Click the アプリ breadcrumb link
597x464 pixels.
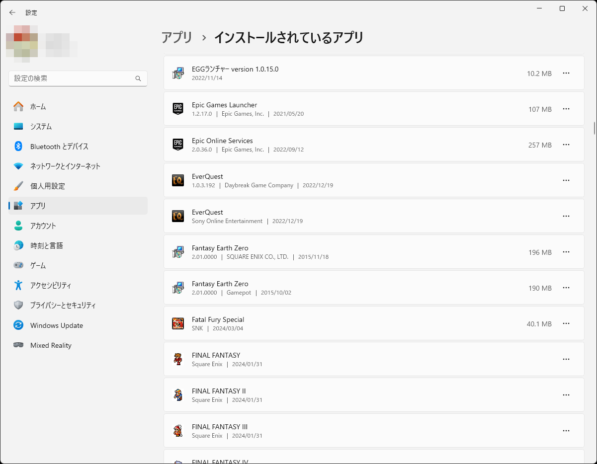176,37
